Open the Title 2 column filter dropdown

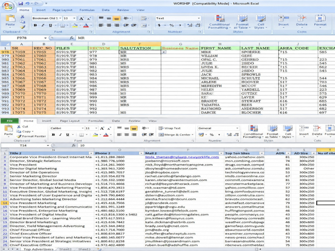91,154
